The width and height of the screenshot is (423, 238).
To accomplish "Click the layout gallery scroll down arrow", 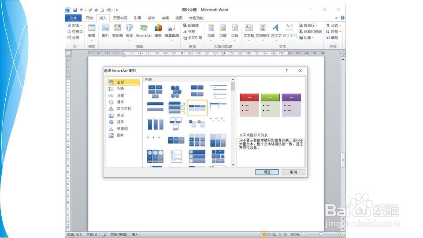I will [233, 164].
